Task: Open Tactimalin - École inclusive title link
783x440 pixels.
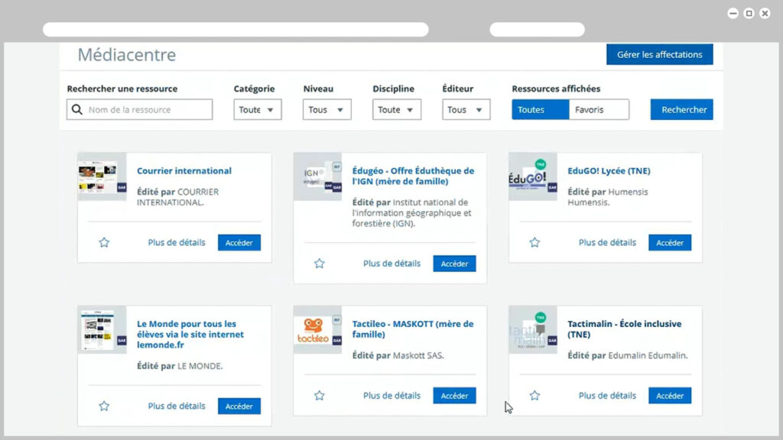Action: pyautogui.click(x=624, y=328)
